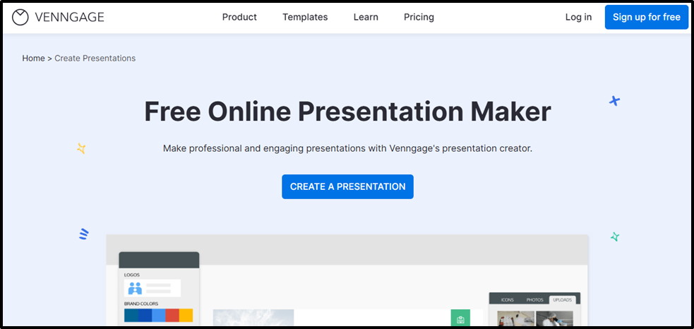The image size is (694, 329).
Task: Open the Learn menu
Action: pyautogui.click(x=366, y=17)
